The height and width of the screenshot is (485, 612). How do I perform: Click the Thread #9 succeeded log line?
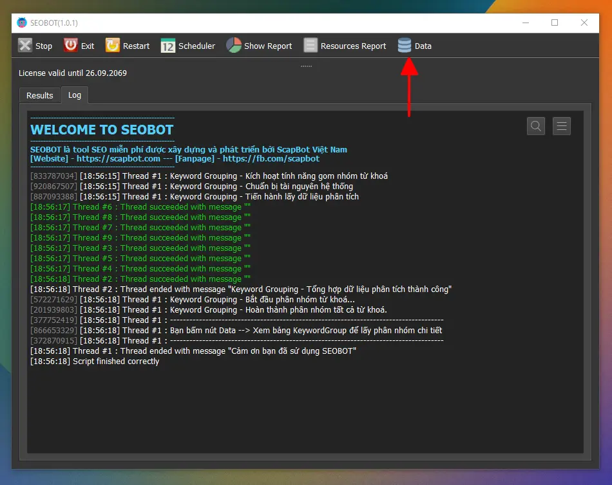click(140, 238)
